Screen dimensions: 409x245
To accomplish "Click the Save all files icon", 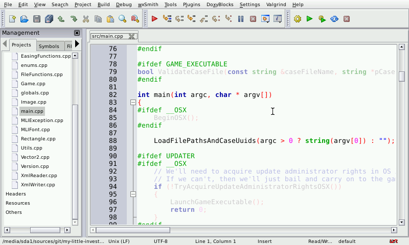I will [x=49, y=19].
